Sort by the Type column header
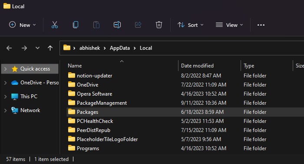Image resolution: width=304 pixels, height=164 pixels. click(249, 66)
